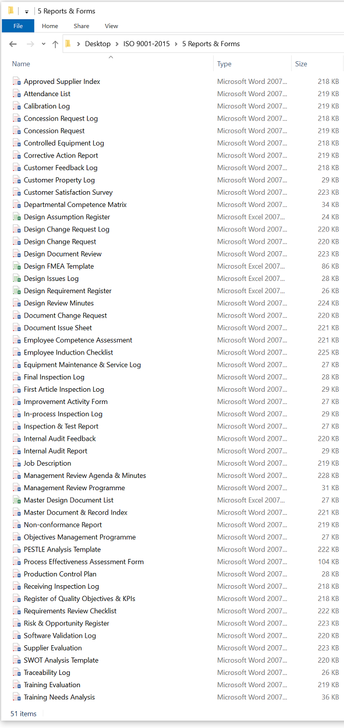
Task: Select the Customer Property Log file name
Action: pyautogui.click(x=59, y=180)
